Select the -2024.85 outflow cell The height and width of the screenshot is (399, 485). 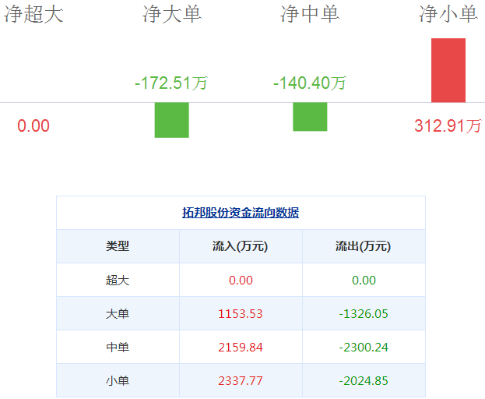[364, 381]
